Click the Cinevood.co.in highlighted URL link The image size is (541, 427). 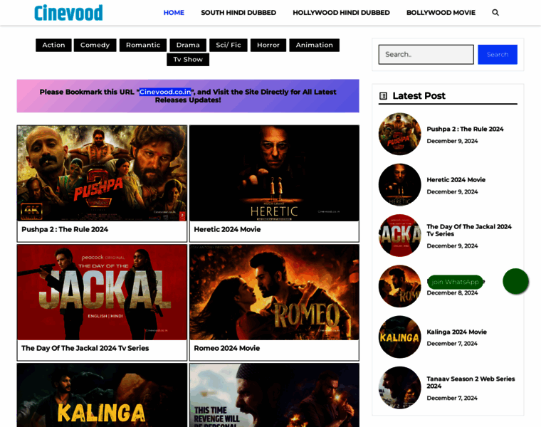(165, 92)
